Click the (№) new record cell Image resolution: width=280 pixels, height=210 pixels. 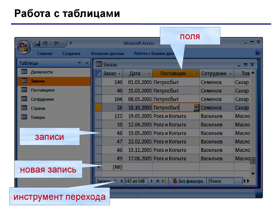[112, 167]
